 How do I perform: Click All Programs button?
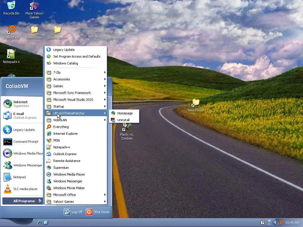22,201
